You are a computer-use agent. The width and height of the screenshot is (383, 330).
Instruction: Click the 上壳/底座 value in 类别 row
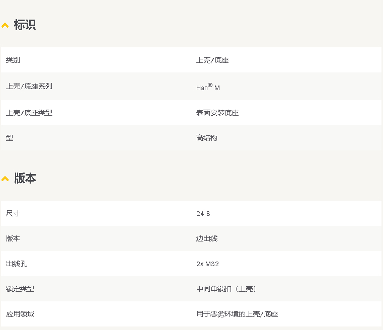pos(212,60)
